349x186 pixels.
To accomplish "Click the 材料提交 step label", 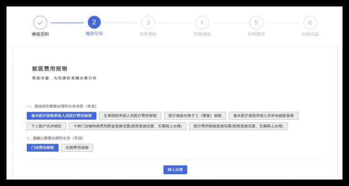I will pyautogui.click(x=256, y=34).
